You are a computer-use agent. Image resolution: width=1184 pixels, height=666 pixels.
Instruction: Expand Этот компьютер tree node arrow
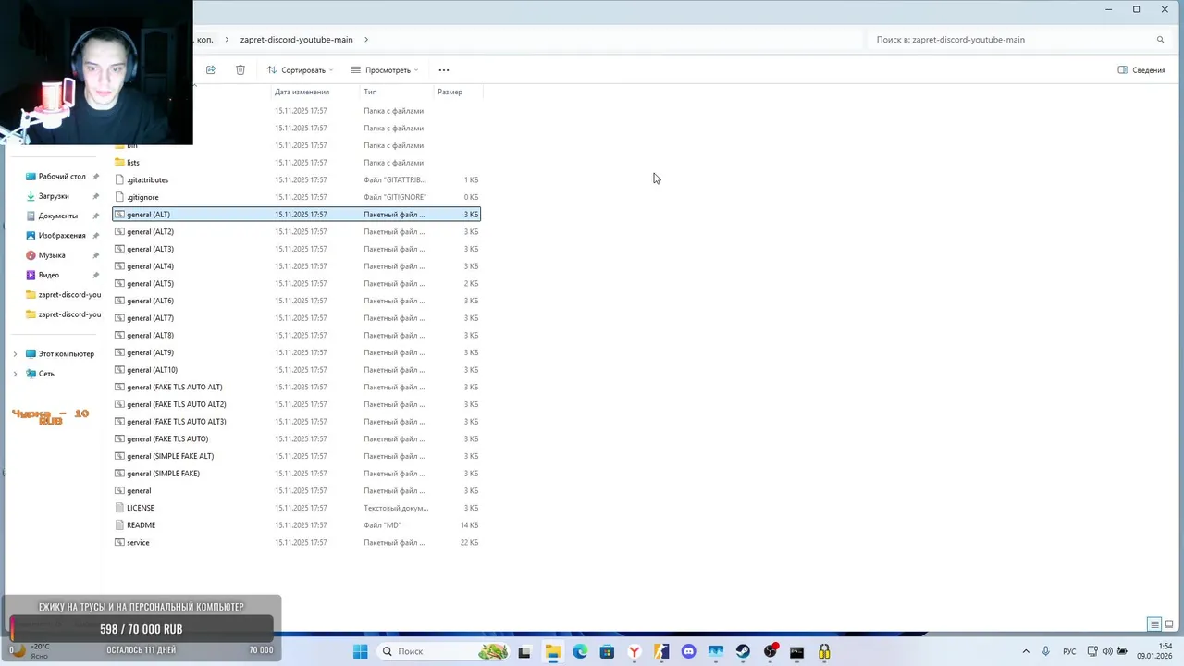coord(15,354)
